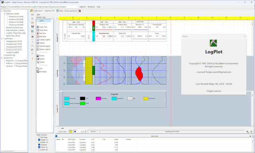
Task: Select the Picture tool
Action: [x=40, y=56]
